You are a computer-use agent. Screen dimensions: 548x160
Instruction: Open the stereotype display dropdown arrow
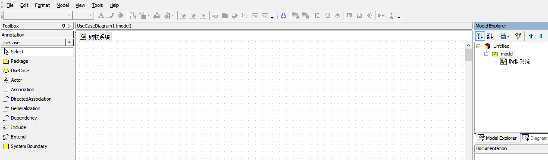pyautogui.click(x=149, y=15)
